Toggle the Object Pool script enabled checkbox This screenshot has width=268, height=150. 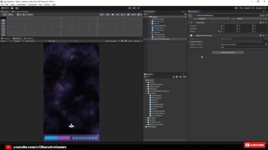tap(194, 35)
